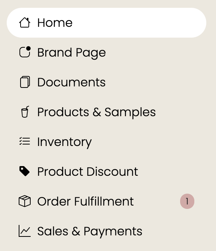Screen dimensions: 216x251
Task: Select the Inventory label
Action: point(64,142)
